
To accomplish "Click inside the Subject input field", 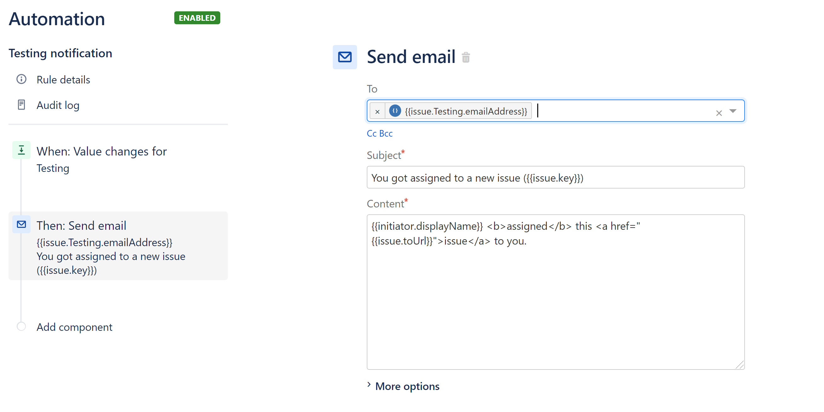I will (556, 178).
